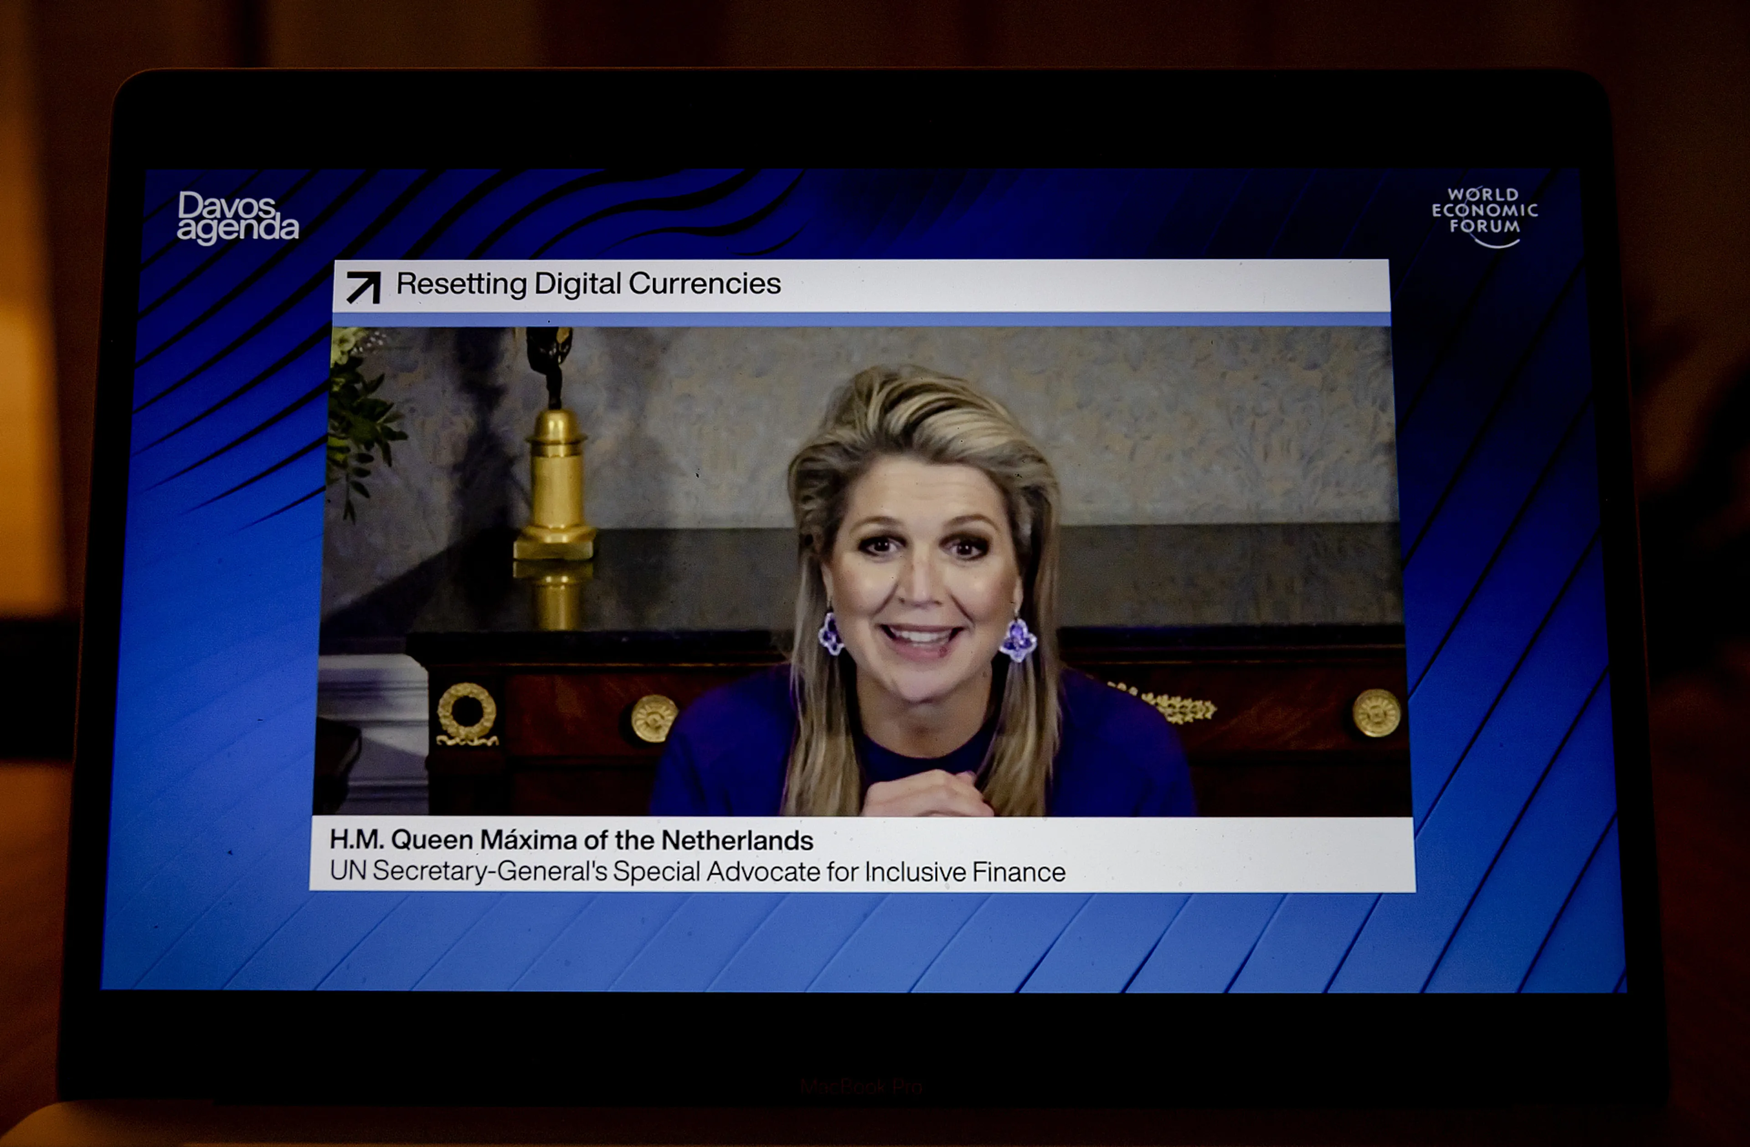Click the Davos agenda logo
1750x1147 pixels.
[x=237, y=217]
